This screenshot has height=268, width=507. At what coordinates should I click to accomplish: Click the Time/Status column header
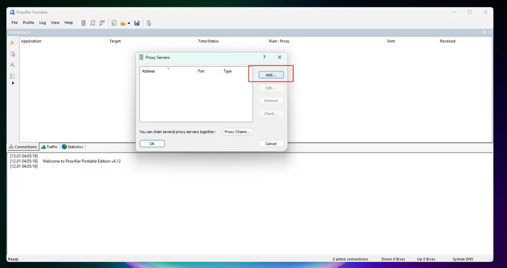[x=232, y=41]
